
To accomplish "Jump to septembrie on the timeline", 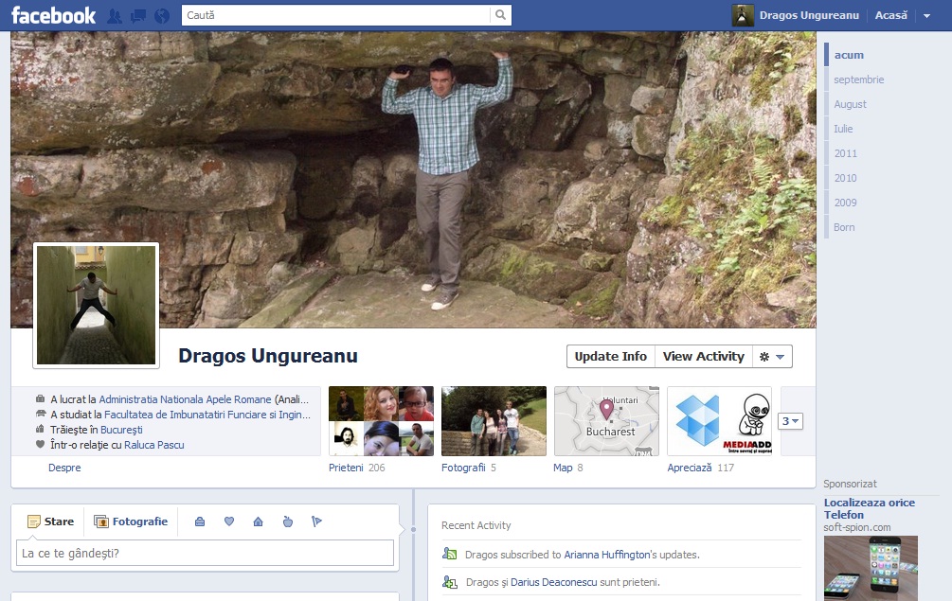I will pyautogui.click(x=858, y=80).
